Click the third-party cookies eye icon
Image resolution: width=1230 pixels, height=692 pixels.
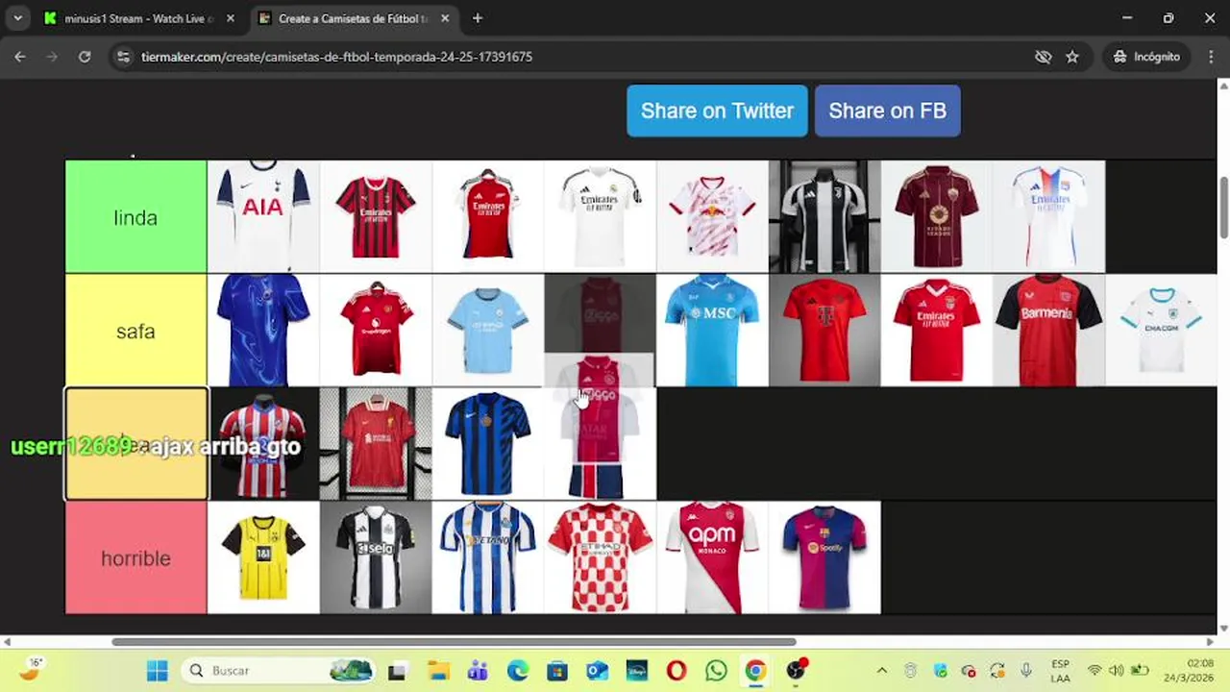click(1043, 57)
